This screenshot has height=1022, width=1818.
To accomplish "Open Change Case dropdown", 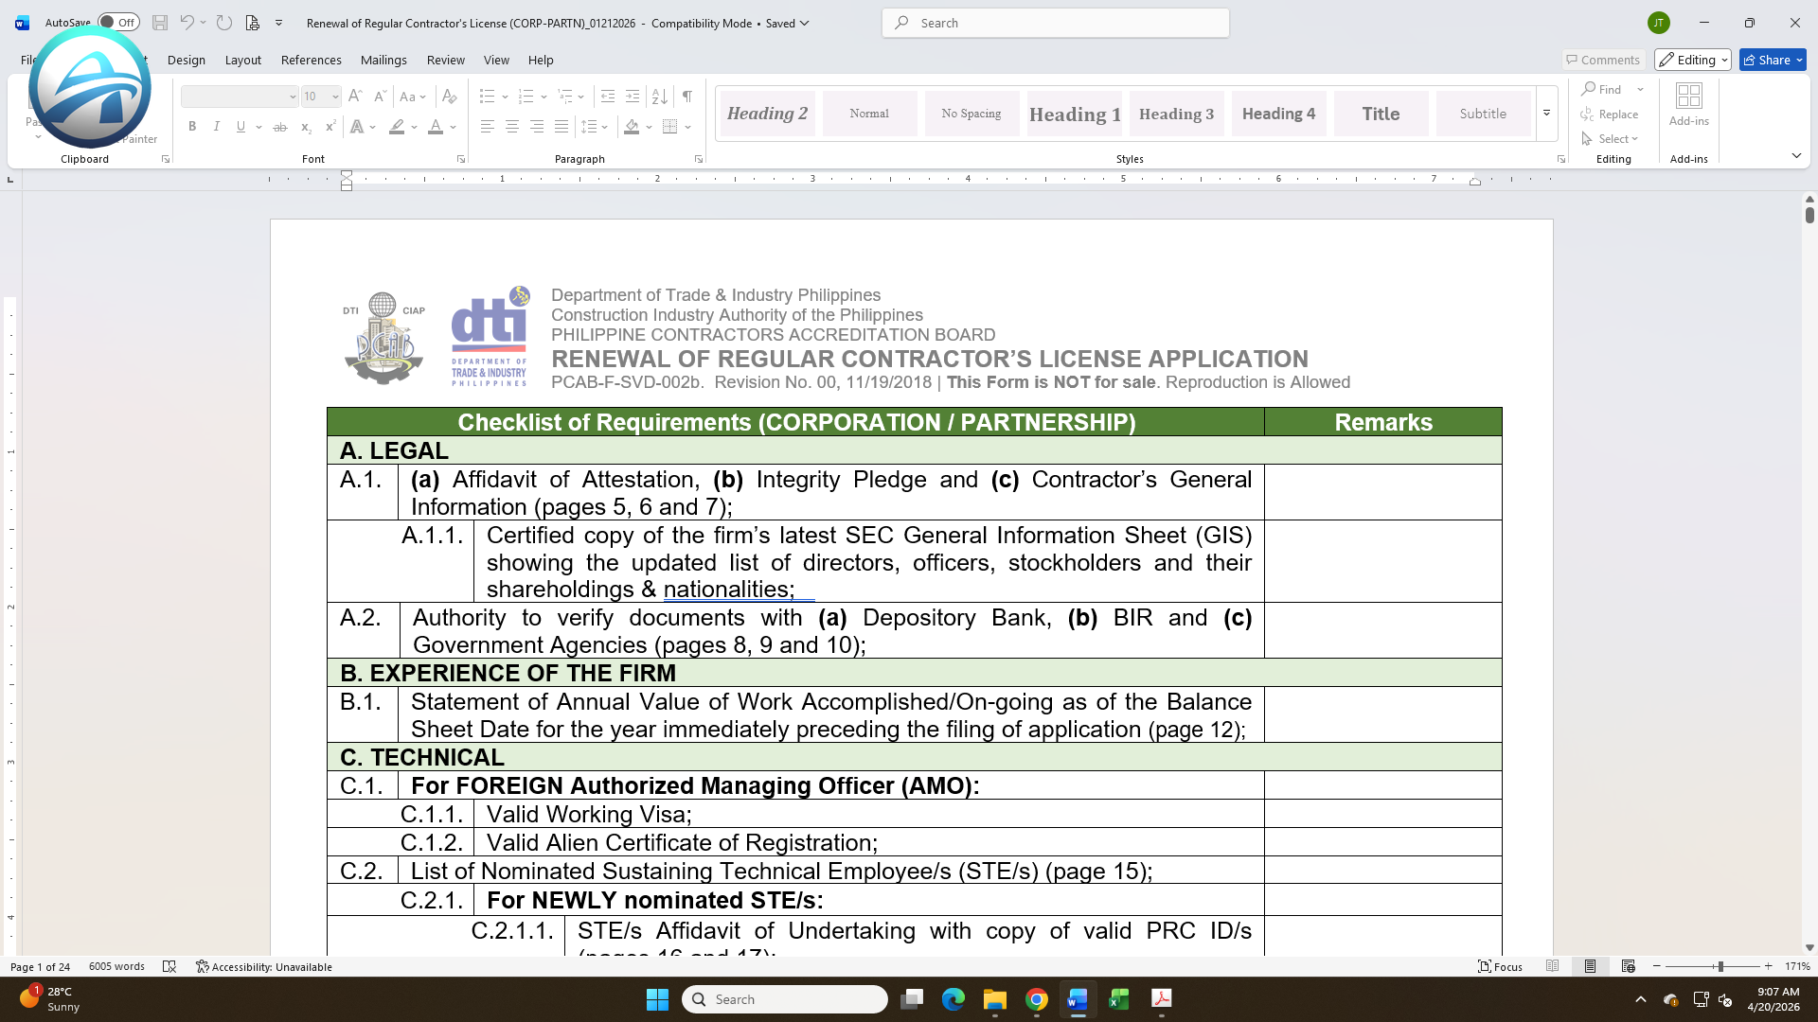I will click(413, 97).
